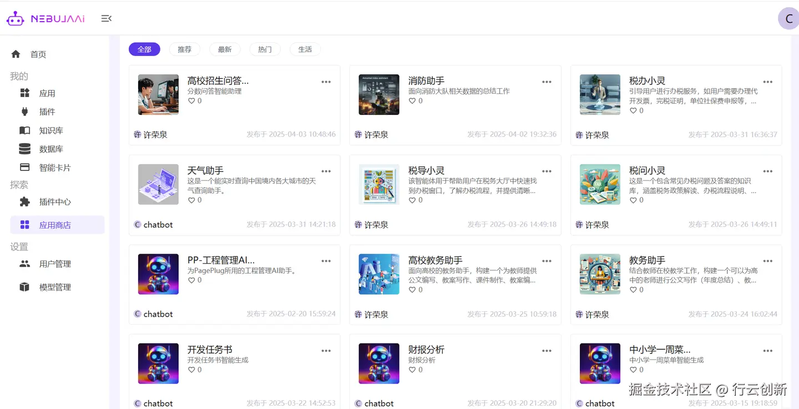Image resolution: width=799 pixels, height=409 pixels.
Task: Open the 开发任务书 app title
Action: (x=210, y=350)
